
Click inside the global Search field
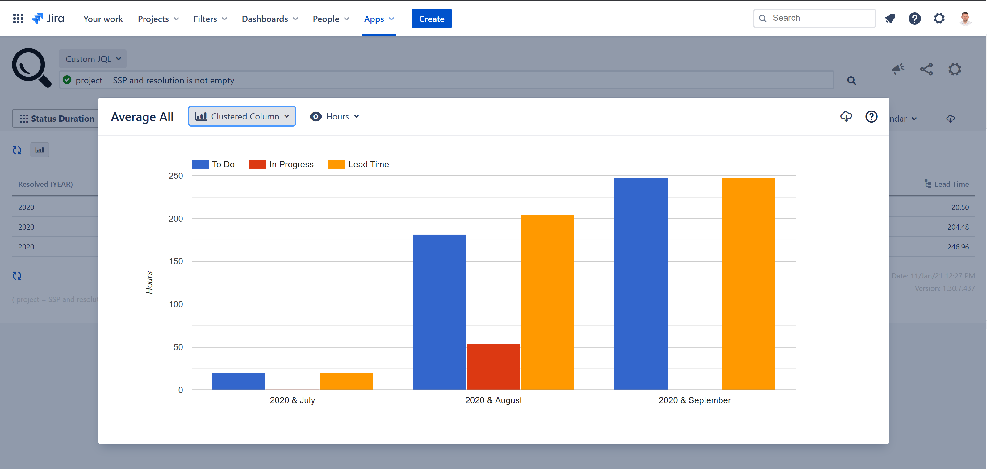click(x=814, y=18)
